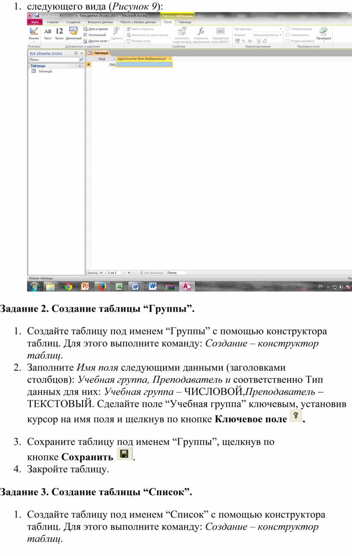Click the Файл button

(35, 22)
